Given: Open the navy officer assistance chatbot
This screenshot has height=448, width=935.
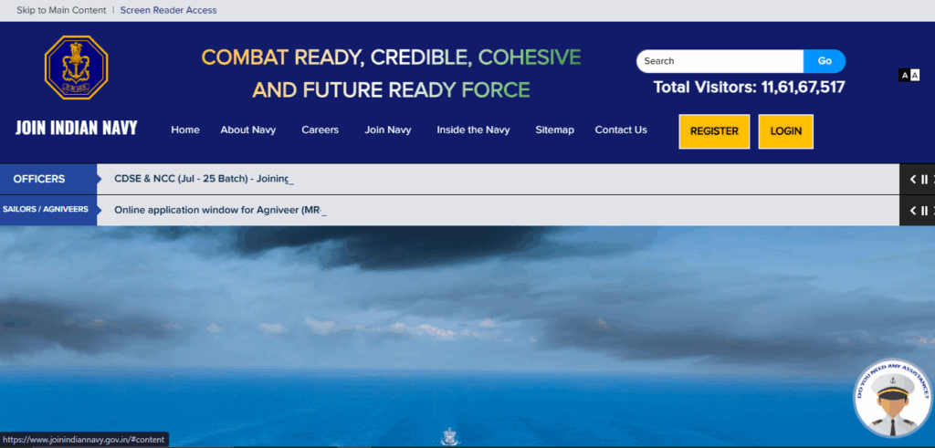Looking at the screenshot, I should point(892,401).
